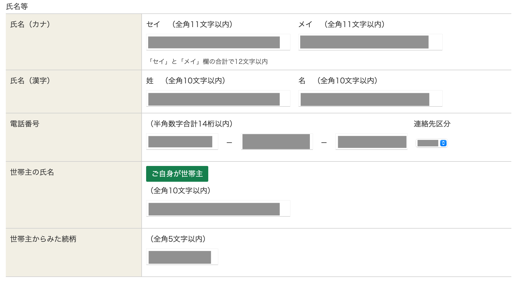Click the ご自身が世帯主 button
This screenshot has width=515, height=283.
point(177,174)
